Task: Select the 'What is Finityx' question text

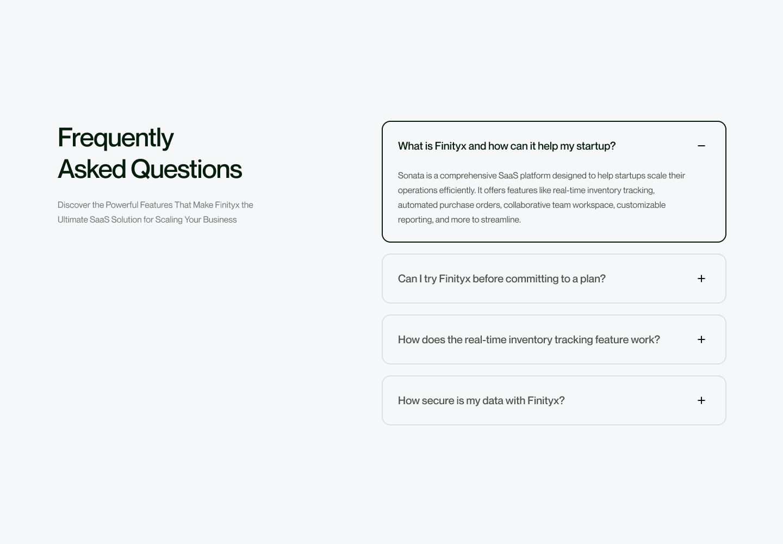Action: 506,146
